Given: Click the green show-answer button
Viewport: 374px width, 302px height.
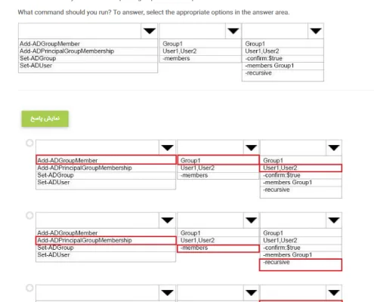Looking at the screenshot, I should point(45,119).
